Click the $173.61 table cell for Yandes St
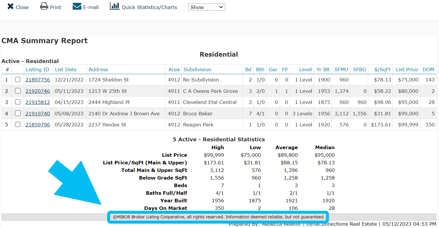This screenshot has width=439, height=228. (x=381, y=125)
